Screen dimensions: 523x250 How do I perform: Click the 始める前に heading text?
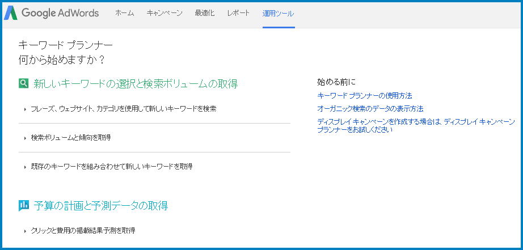click(x=336, y=82)
